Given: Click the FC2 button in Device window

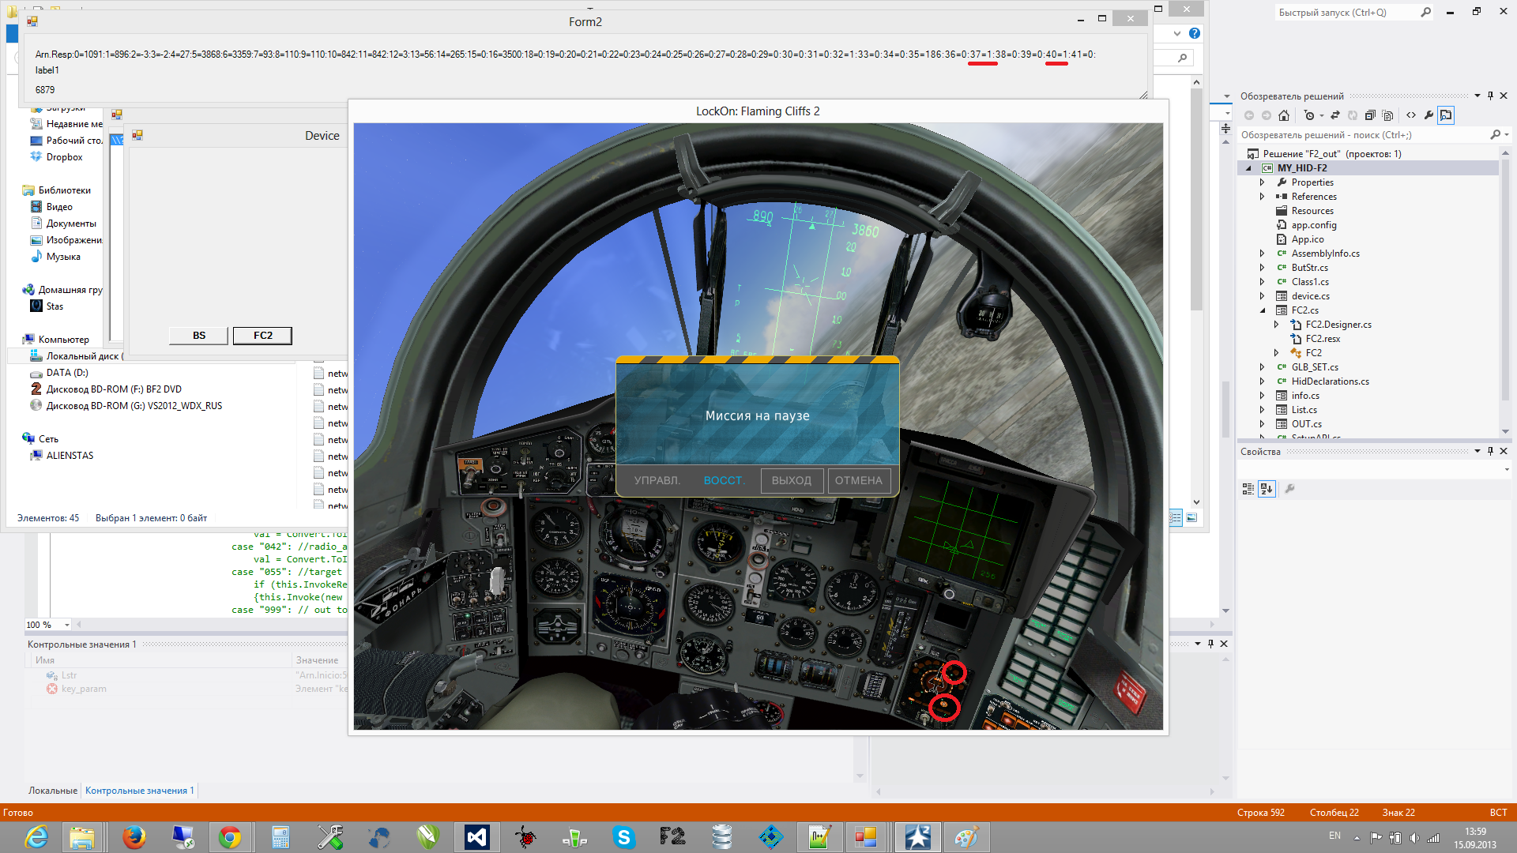Looking at the screenshot, I should tap(263, 336).
